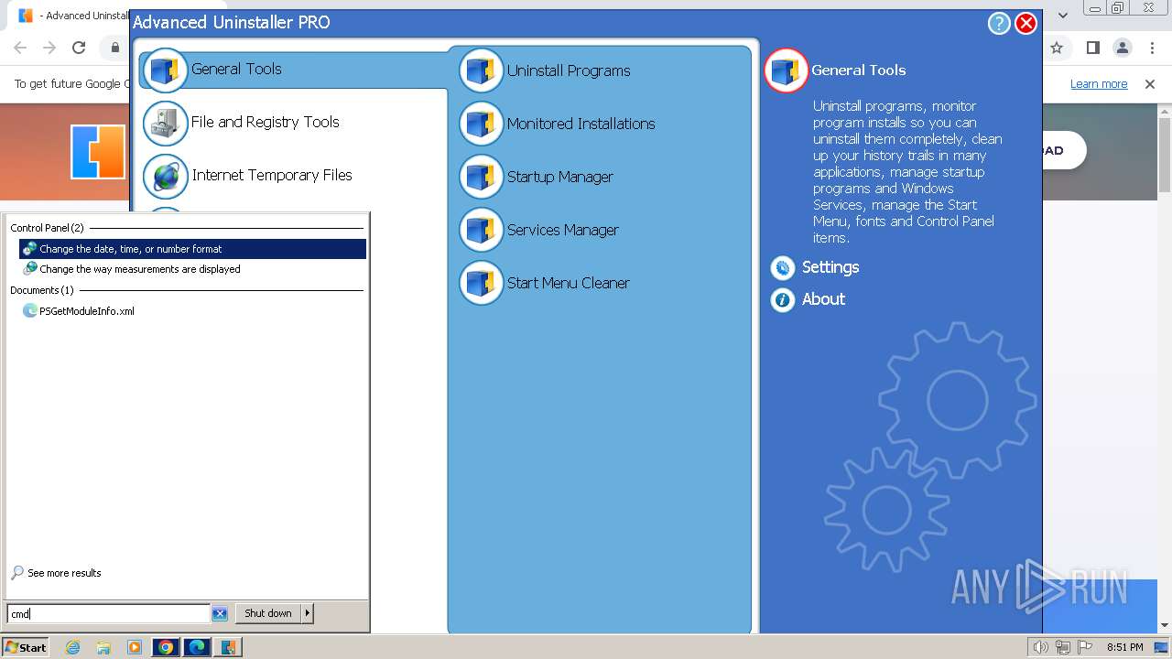Open Services Manager icon
The image size is (1172, 659).
(x=481, y=230)
